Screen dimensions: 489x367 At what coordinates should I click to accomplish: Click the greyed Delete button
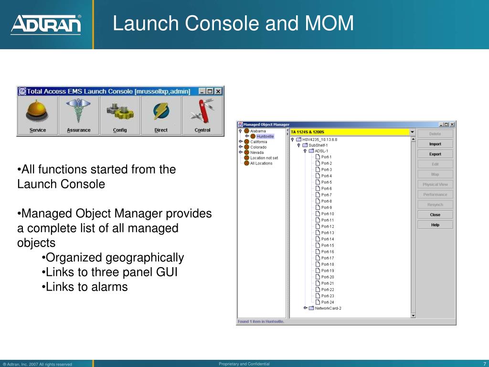(x=435, y=134)
